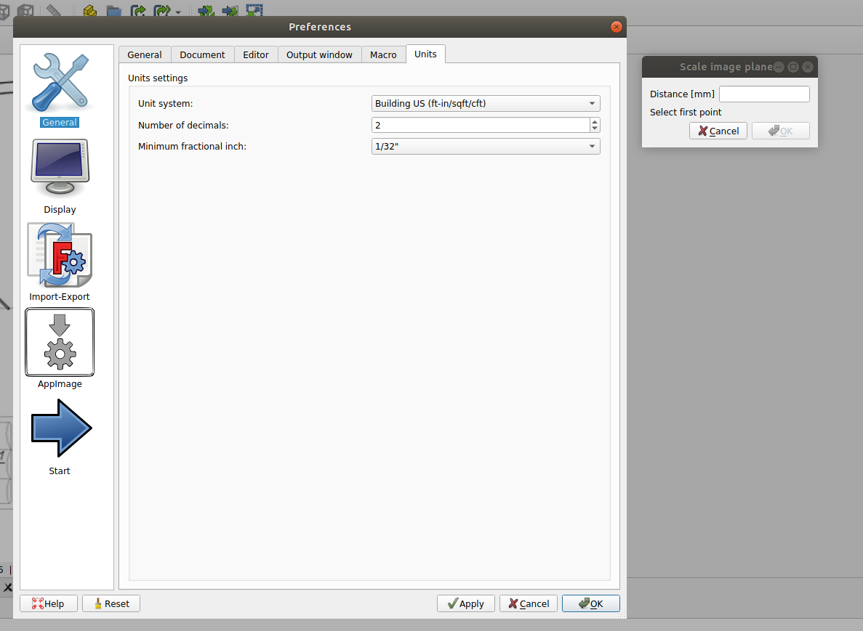Switch to the Macro tab
863x631 pixels.
[383, 55]
